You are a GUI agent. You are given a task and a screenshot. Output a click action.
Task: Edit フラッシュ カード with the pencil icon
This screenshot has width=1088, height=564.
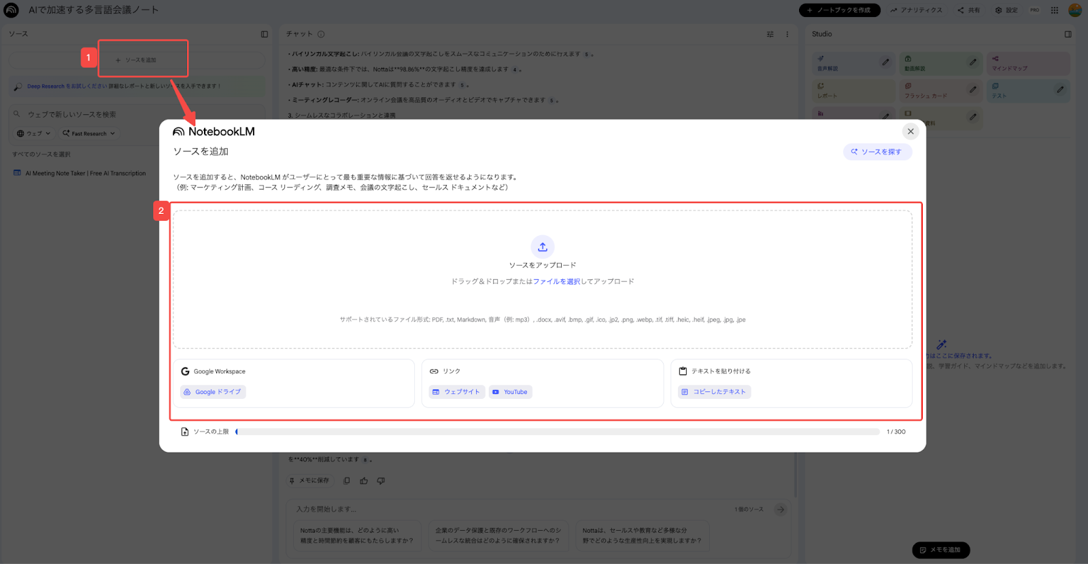972,89
